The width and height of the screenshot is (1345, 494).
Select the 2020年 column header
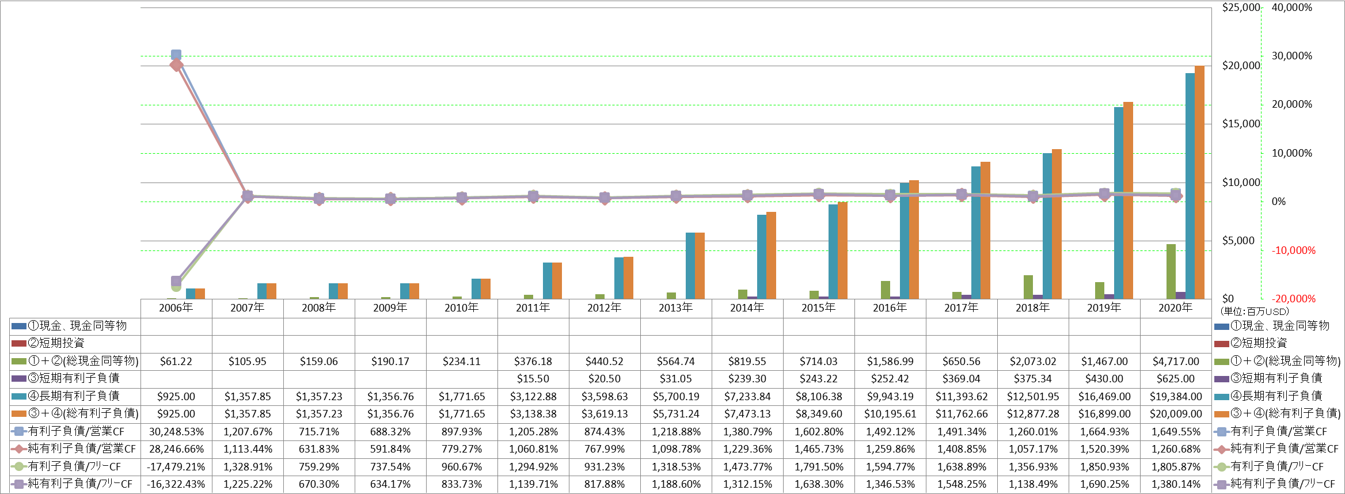[1176, 308]
